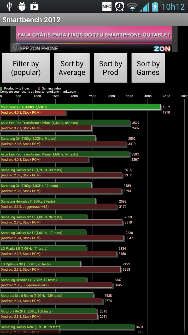Select Motorola Droid Bionic 139 tests row
188x335 pixels.
(x=47, y=295)
